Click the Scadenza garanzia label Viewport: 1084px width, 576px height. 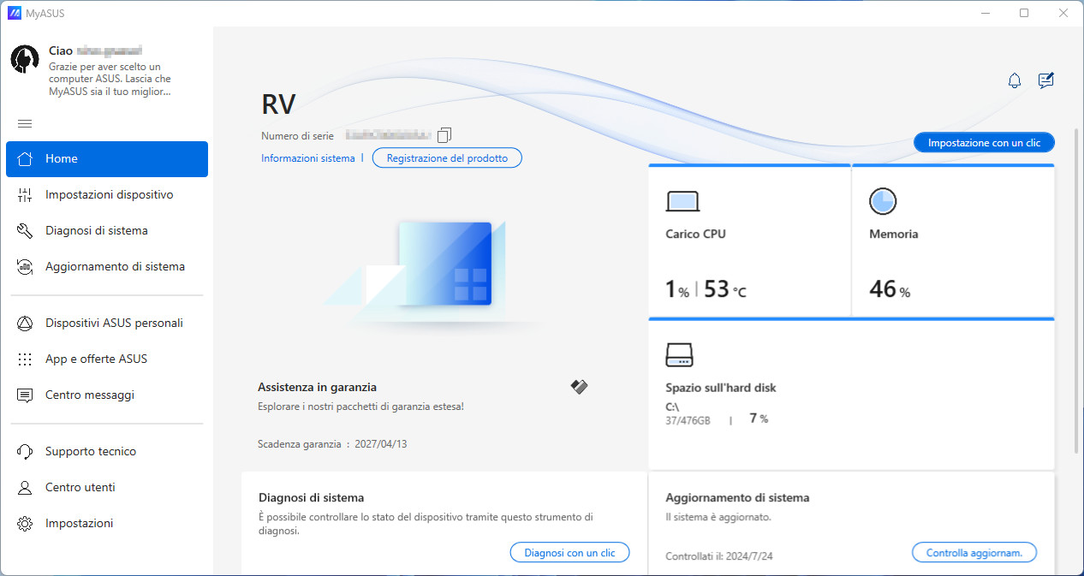(x=300, y=444)
